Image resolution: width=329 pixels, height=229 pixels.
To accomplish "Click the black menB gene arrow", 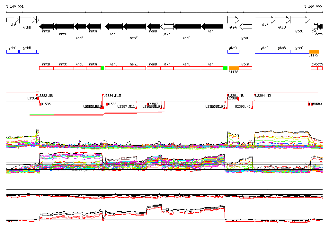I will (x=154, y=27).
